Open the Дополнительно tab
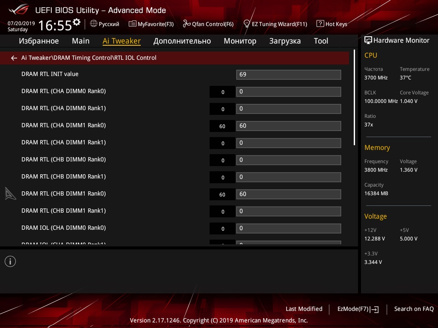The image size is (438, 328). pos(182,41)
